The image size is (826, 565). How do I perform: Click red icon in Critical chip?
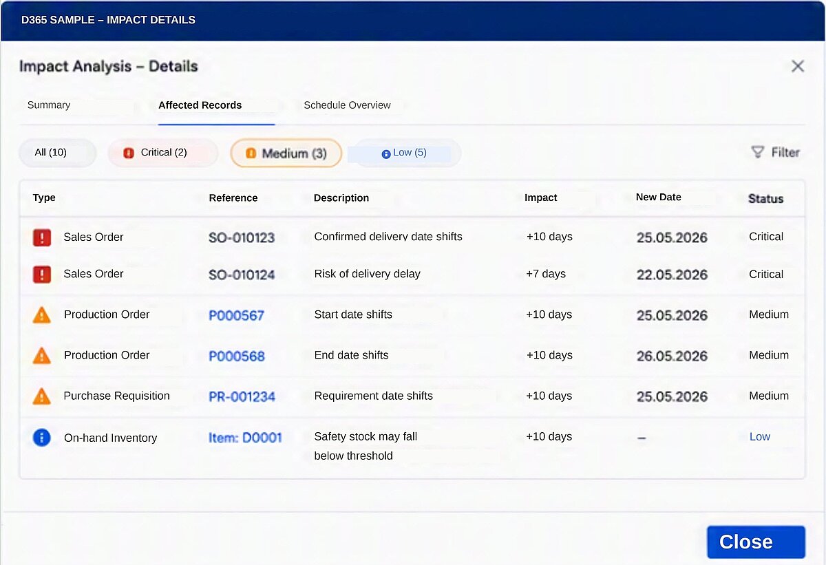[129, 153]
